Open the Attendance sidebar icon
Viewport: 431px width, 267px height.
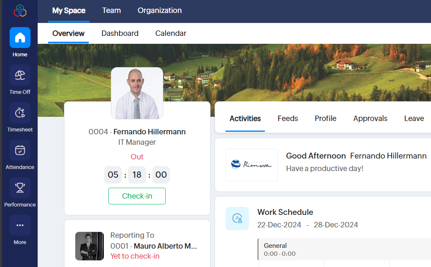pyautogui.click(x=20, y=151)
